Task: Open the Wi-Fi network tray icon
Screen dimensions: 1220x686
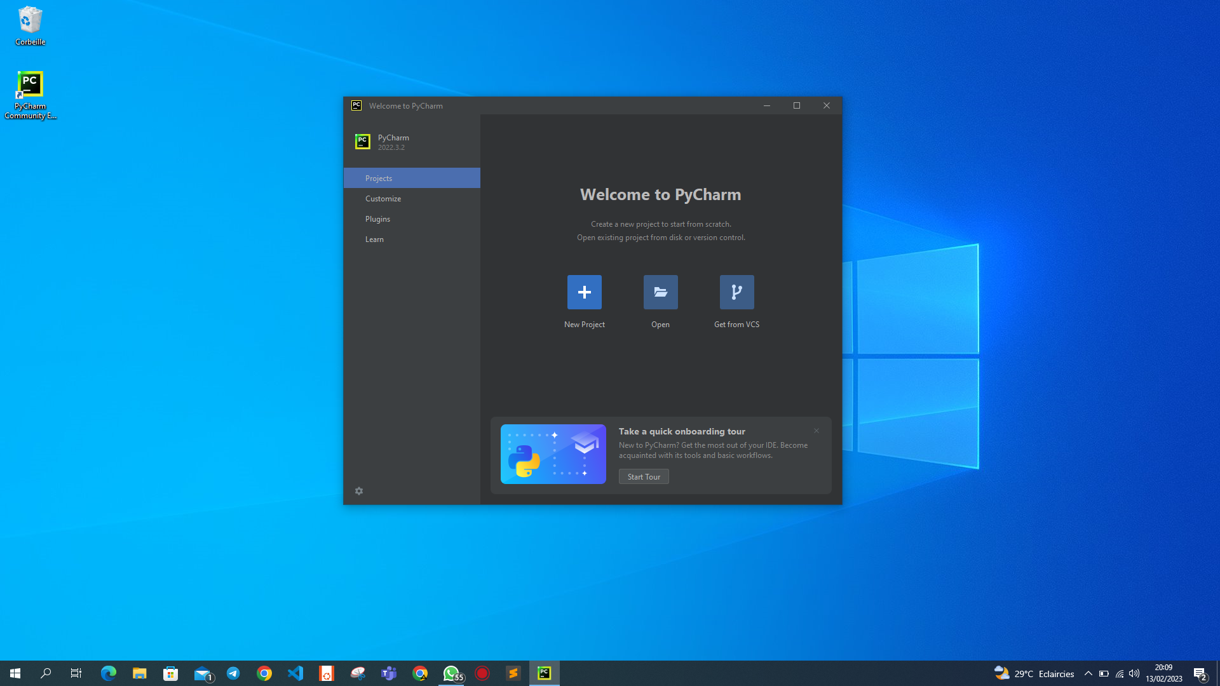Action: coord(1120,673)
